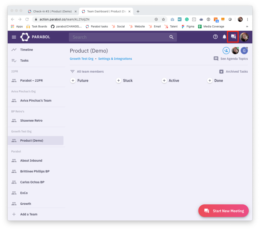The image size is (260, 230).
Task: Add a task to Future column
Action: (x=73, y=81)
